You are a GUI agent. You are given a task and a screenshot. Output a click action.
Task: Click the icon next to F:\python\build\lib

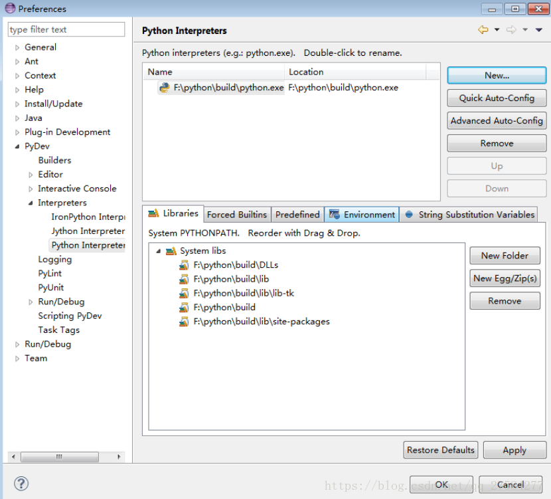[x=184, y=279]
